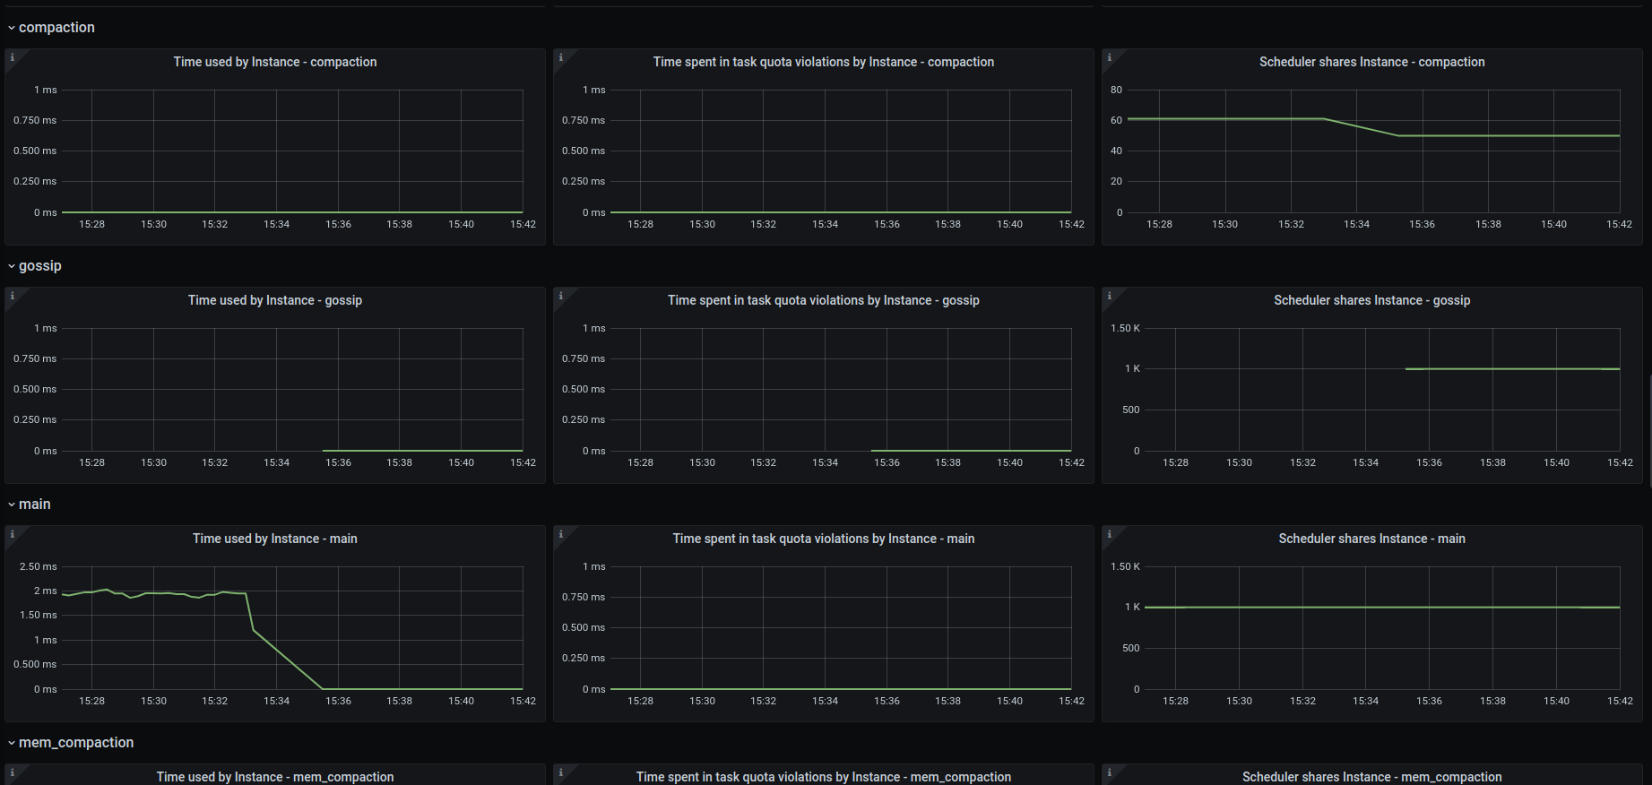Click info icon on Scheduler shares compaction panel
The width and height of the screenshot is (1652, 785).
[1110, 57]
